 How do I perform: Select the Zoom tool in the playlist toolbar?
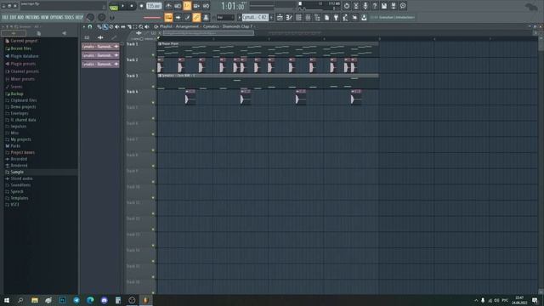click(x=141, y=26)
